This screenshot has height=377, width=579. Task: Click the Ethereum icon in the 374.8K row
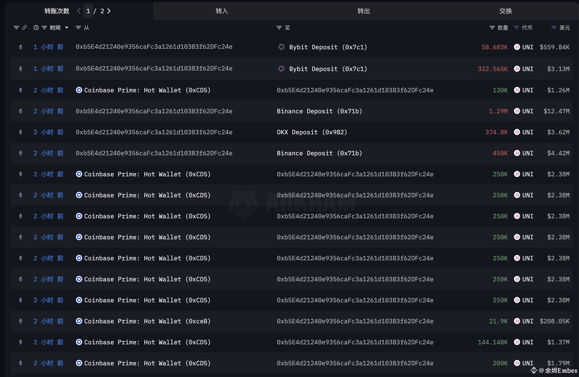21,132
